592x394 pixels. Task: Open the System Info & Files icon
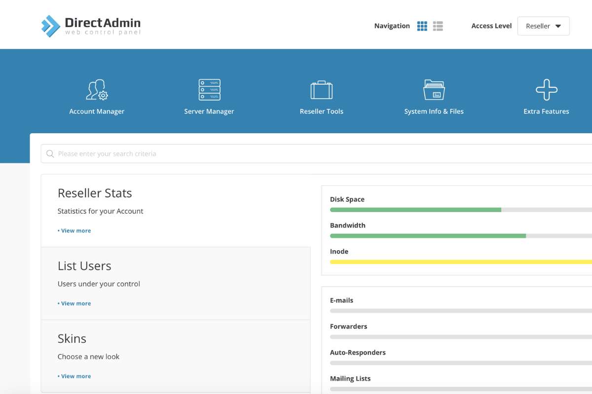click(x=434, y=90)
